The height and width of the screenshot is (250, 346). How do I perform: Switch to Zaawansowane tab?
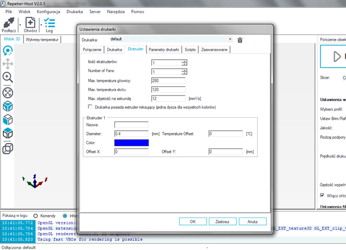click(214, 50)
